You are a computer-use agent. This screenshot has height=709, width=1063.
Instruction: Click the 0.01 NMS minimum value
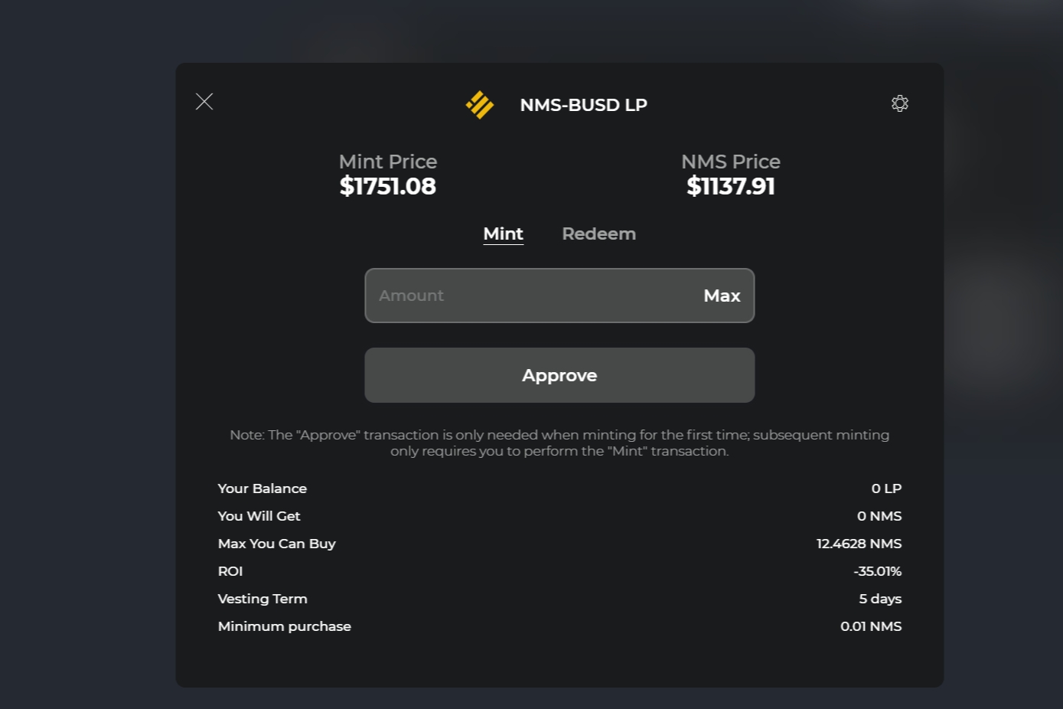click(x=871, y=626)
